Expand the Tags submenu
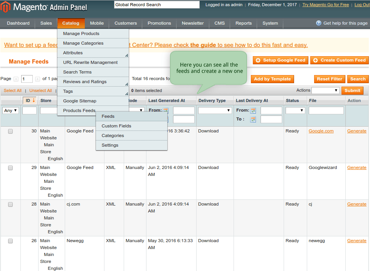Viewport: 370px width, 271px height. 93,91
